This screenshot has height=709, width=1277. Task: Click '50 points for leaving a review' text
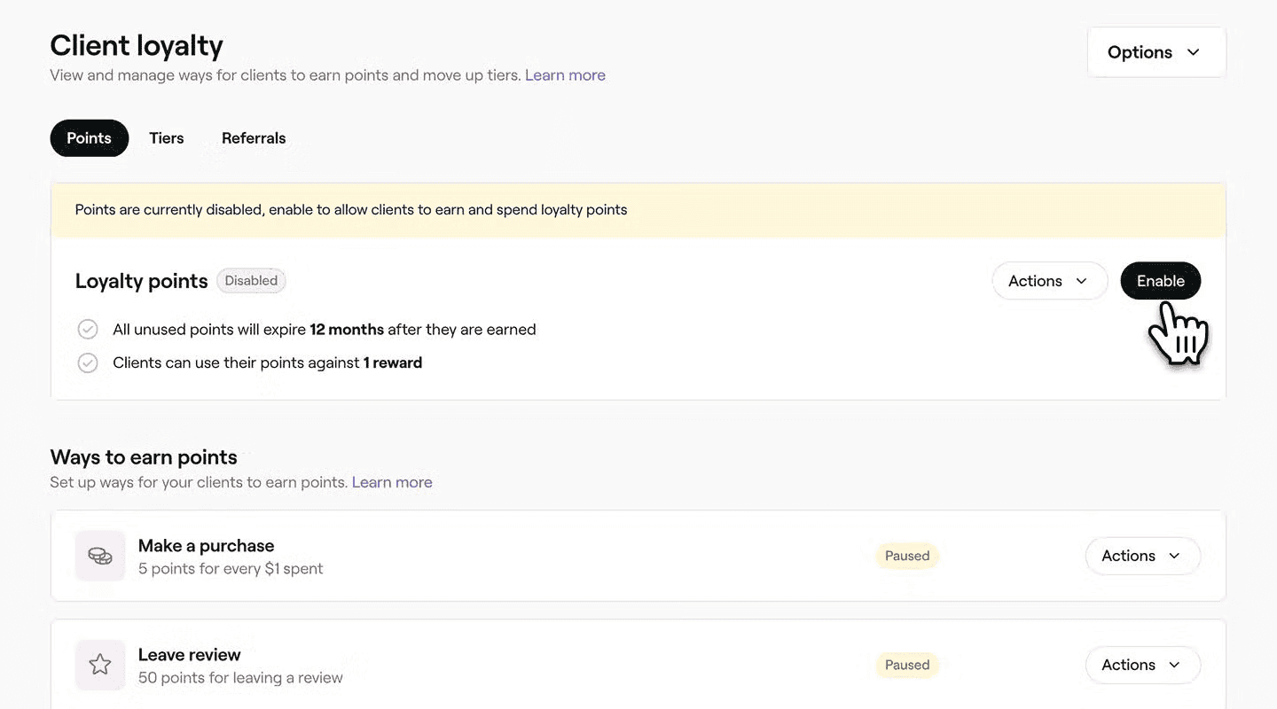point(240,678)
